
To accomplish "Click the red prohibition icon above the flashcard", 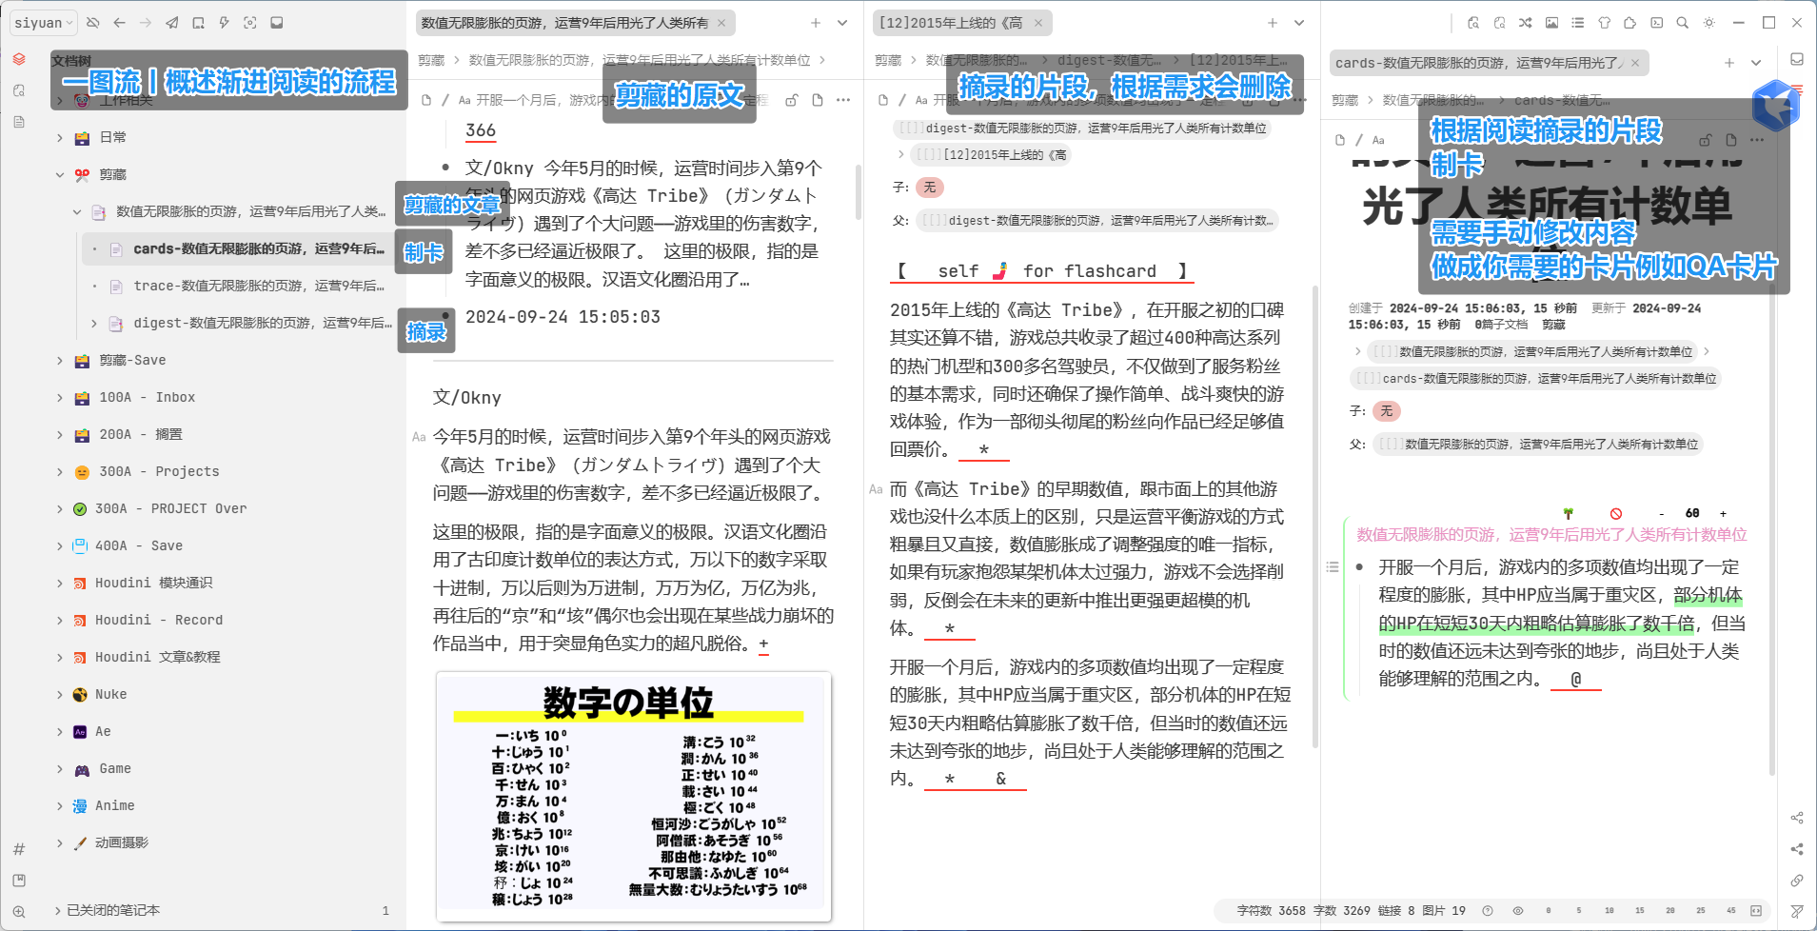I will click(x=1616, y=513).
